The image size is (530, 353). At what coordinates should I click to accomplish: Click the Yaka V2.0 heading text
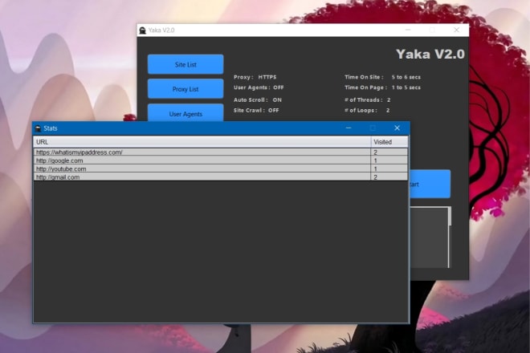pos(430,54)
